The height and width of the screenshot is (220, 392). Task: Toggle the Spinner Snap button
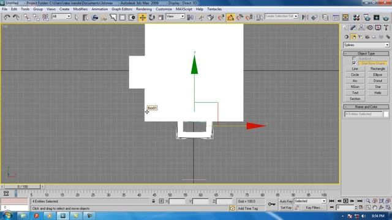click(x=249, y=17)
